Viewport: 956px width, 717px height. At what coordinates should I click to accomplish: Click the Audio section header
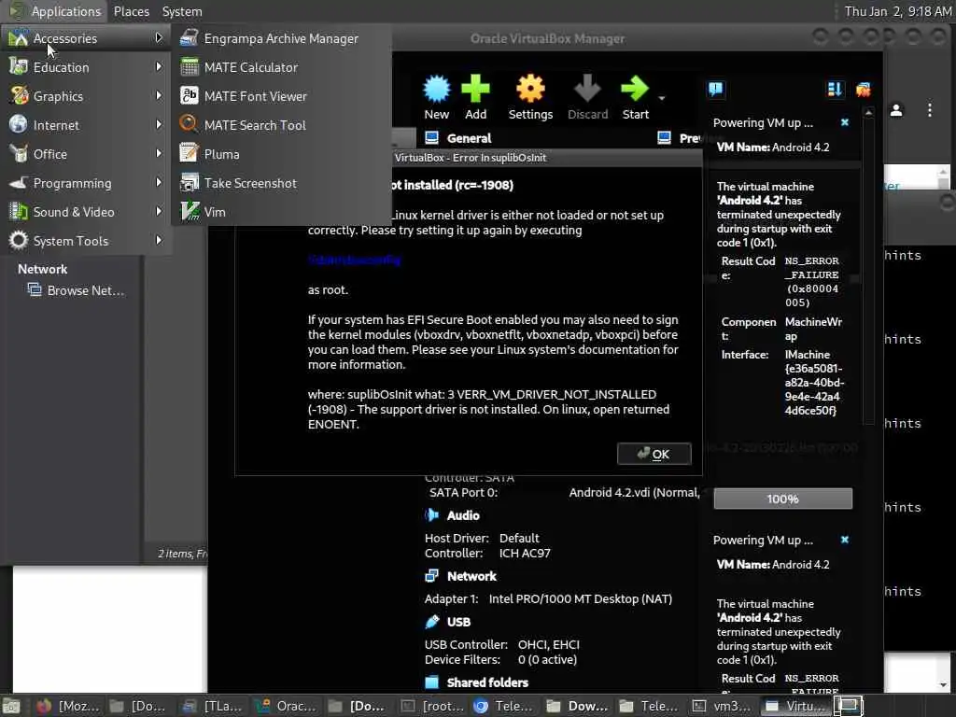click(463, 515)
